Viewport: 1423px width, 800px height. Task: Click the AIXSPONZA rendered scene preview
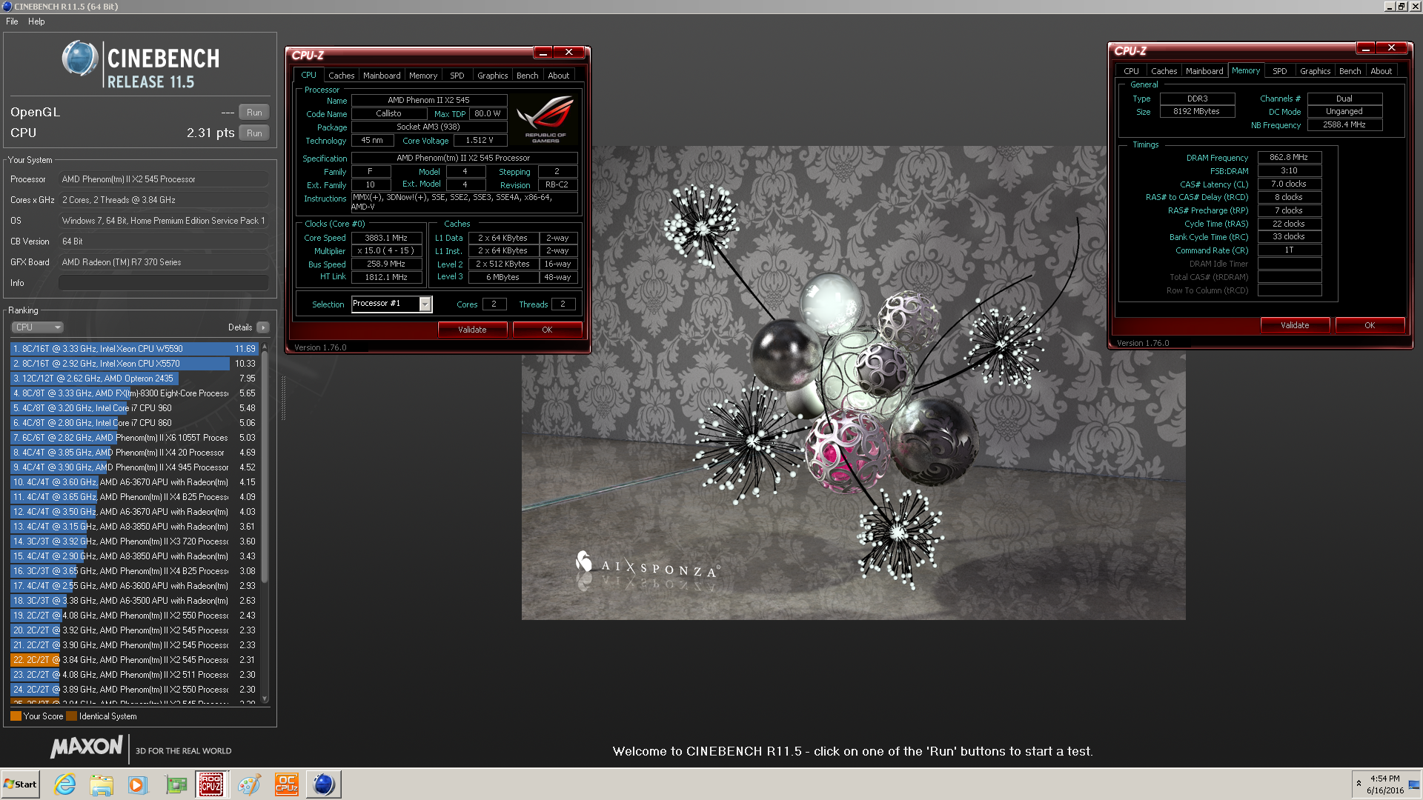(x=853, y=383)
